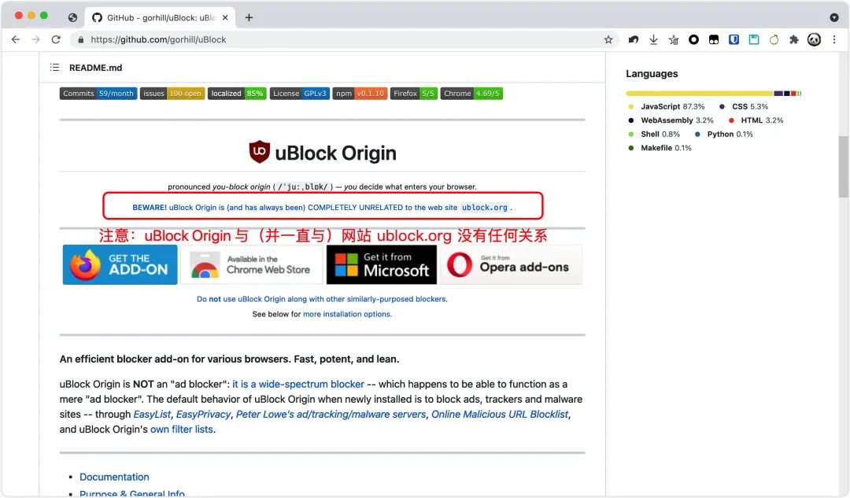Click the Chrome 4.69/5 rating badge
The height and width of the screenshot is (498, 850).
(471, 93)
